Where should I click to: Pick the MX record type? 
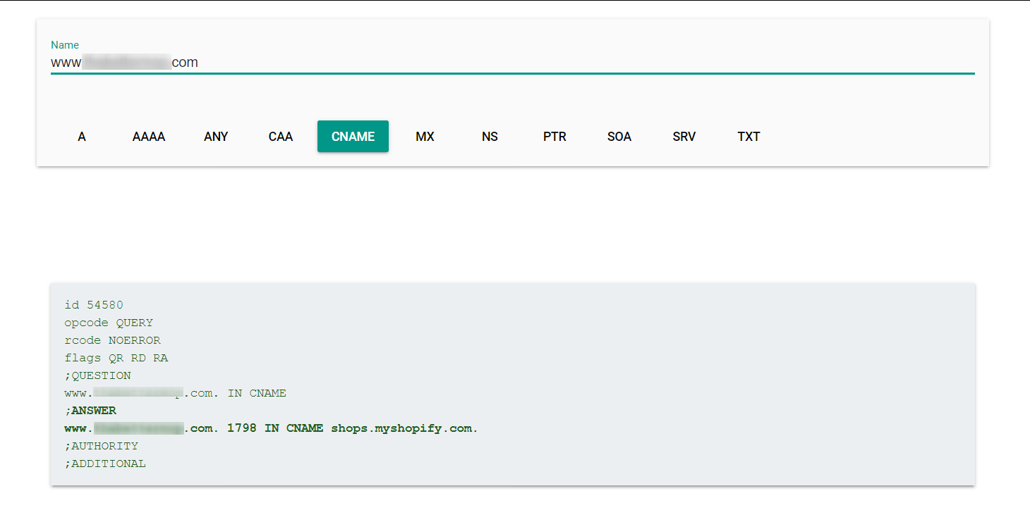[425, 137]
